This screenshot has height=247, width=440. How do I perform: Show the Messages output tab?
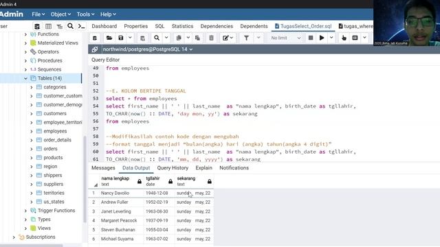[103, 168]
